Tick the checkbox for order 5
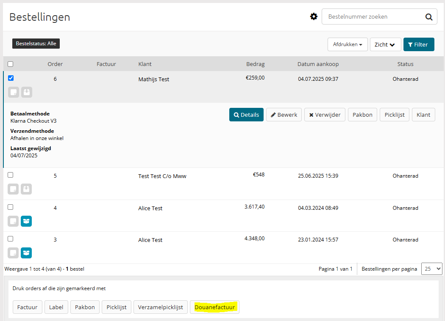 [x=11, y=175]
